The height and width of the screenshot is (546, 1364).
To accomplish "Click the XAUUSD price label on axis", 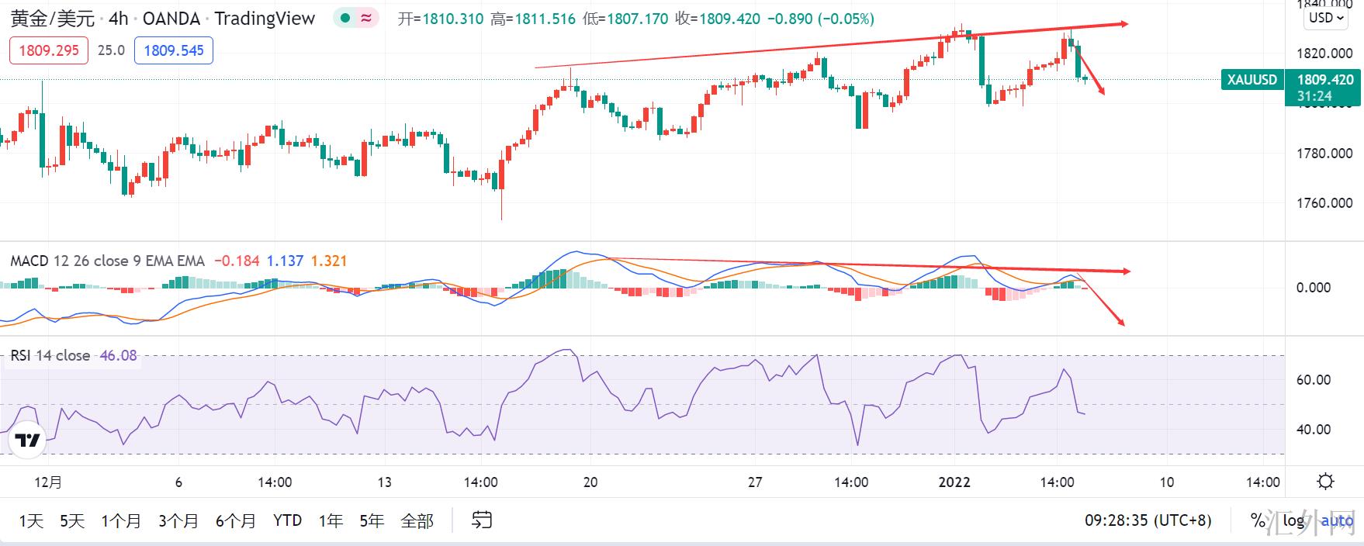I will point(1251,80).
